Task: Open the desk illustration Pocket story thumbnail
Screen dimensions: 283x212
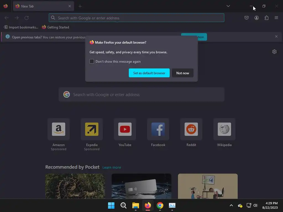Action: pos(208,186)
